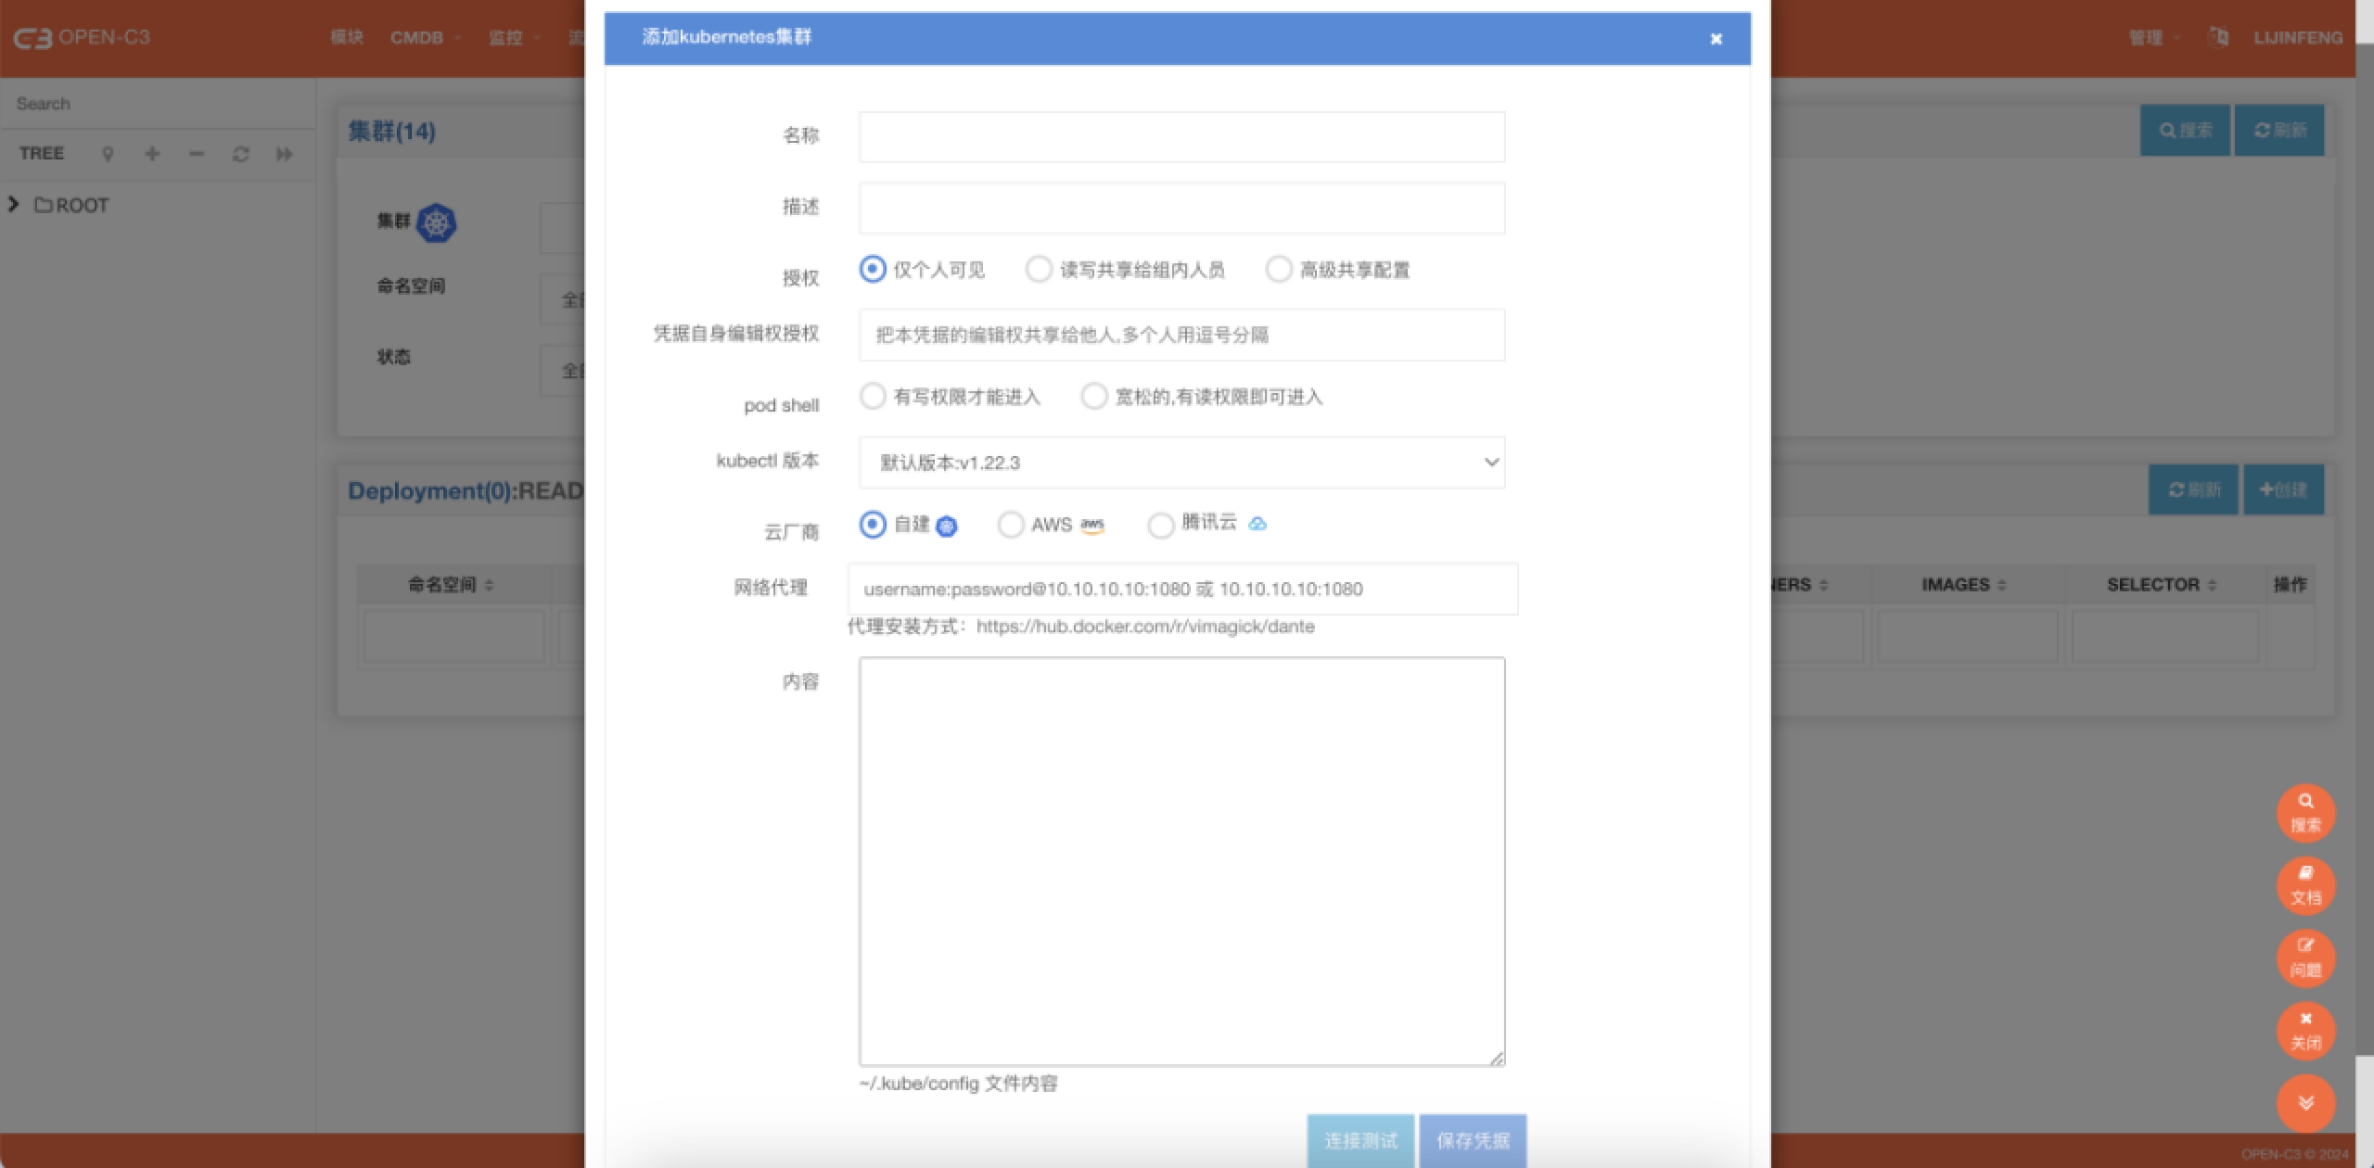Click the tree fast-forward arrows icon

pos(284,154)
